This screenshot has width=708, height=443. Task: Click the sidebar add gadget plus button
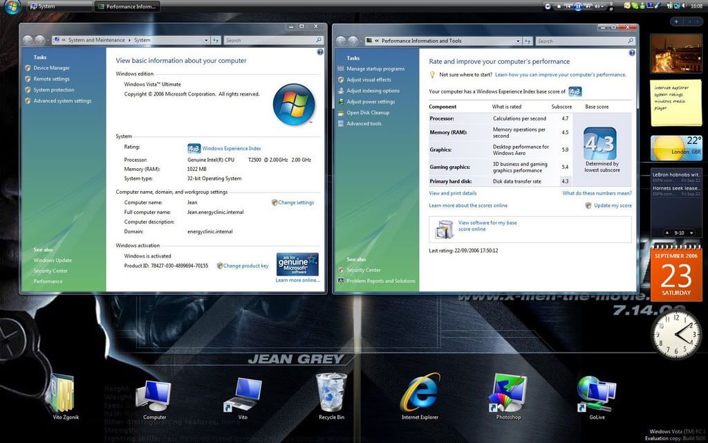pyautogui.click(x=676, y=21)
